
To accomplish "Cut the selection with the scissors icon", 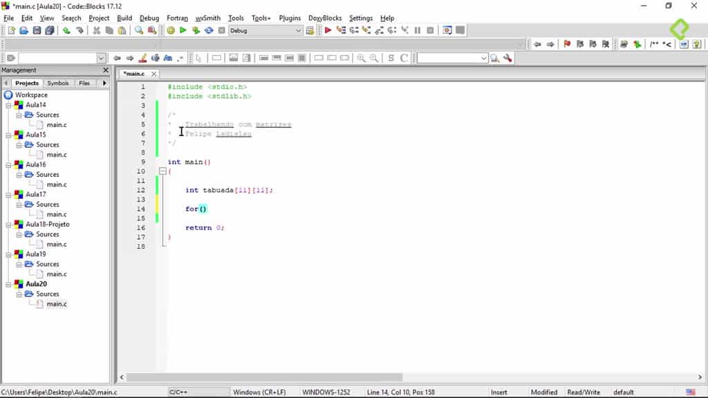I will [96, 30].
